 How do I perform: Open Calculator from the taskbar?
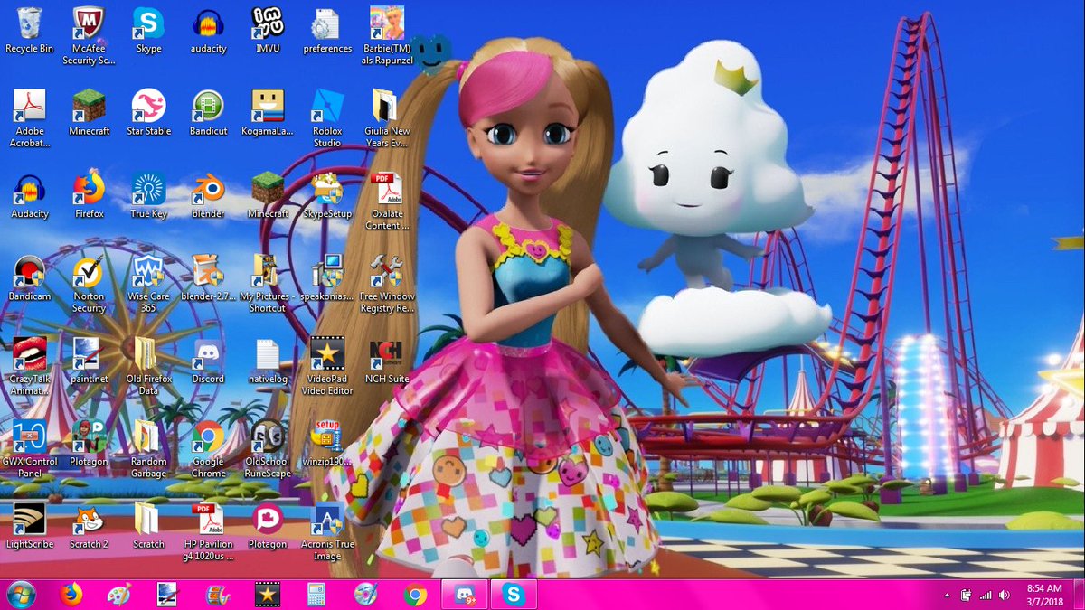(x=316, y=594)
